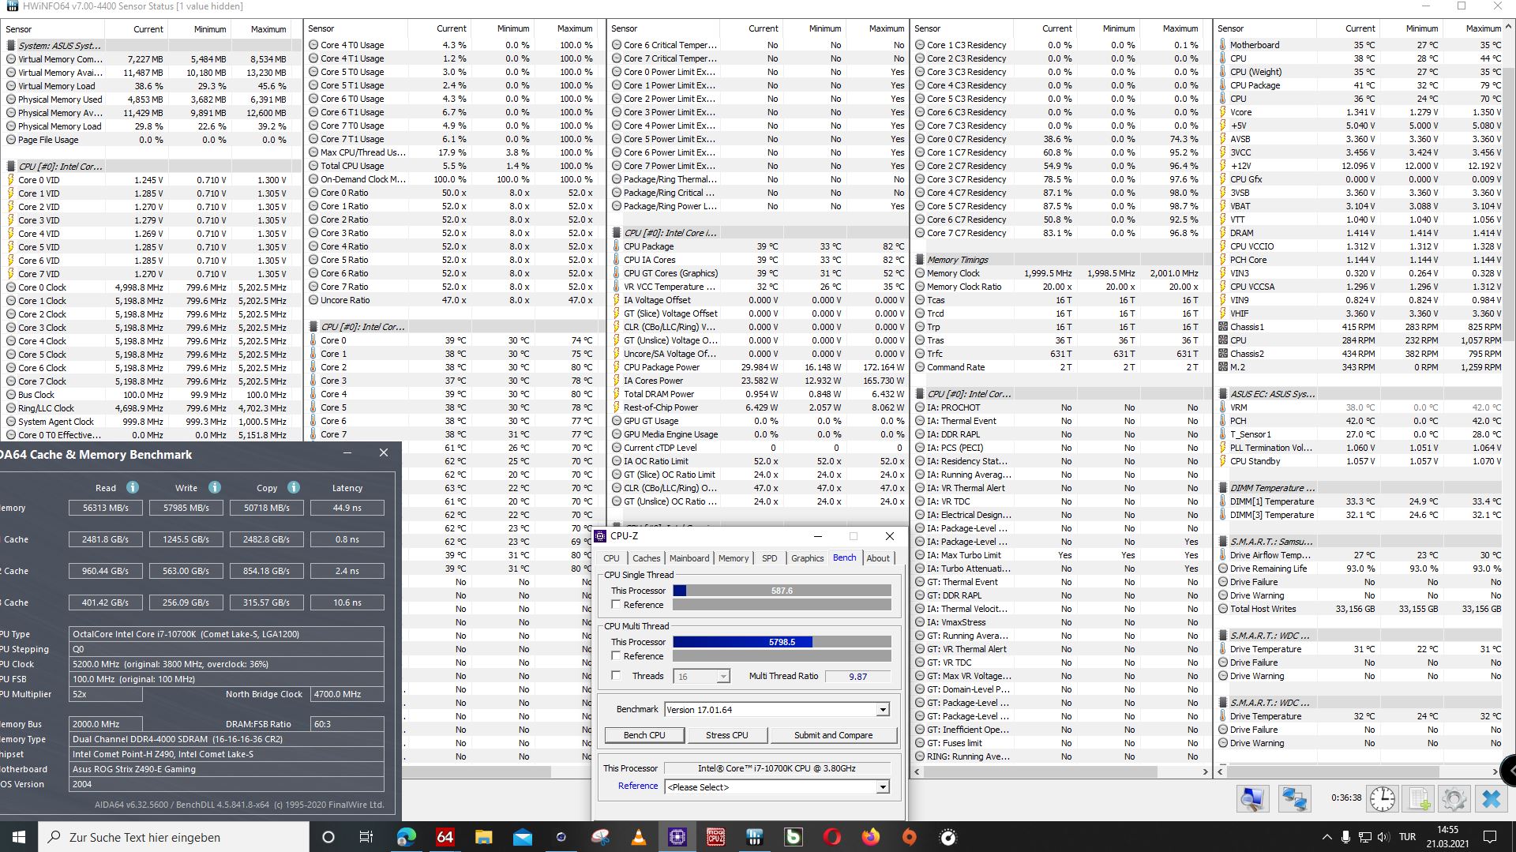Switch to the CPU tab in CPU-Z
This screenshot has width=1516, height=852.
pos(611,558)
